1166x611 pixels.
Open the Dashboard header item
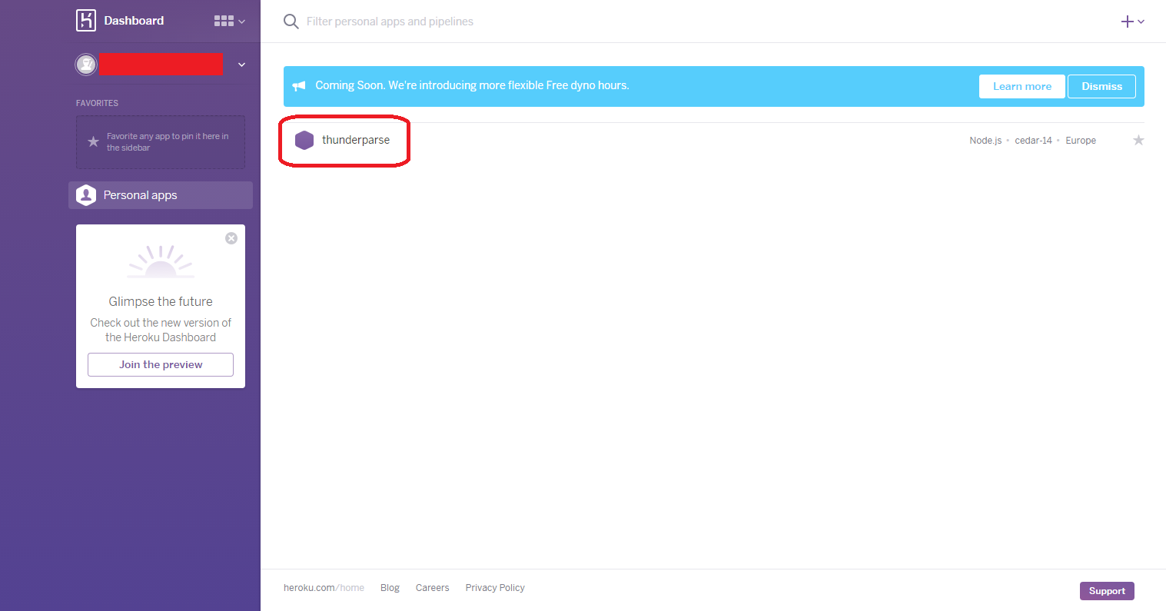pos(133,21)
